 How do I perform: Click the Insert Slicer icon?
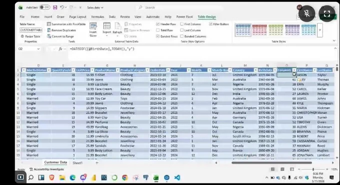coord(93,29)
